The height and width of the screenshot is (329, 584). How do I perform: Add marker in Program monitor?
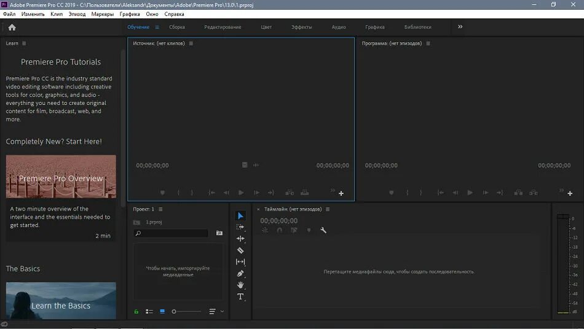click(x=391, y=193)
